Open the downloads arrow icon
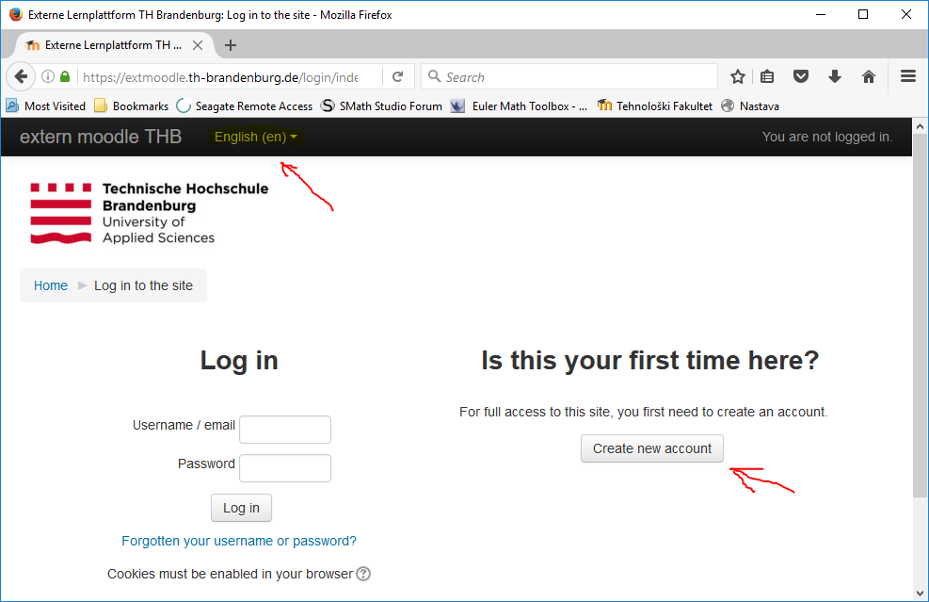The height and width of the screenshot is (602, 929). (834, 77)
